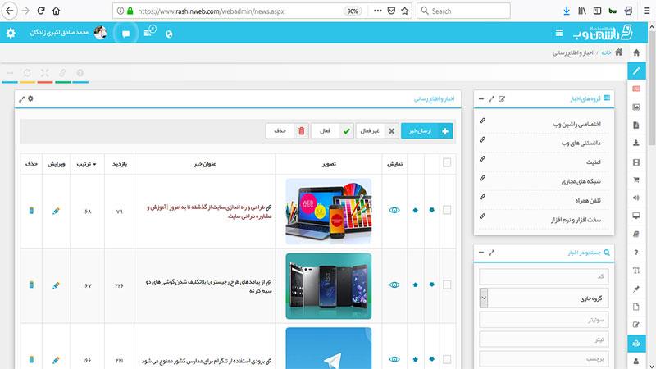Open the hamburger menu beside Rashin Web logo
Screen dimensions: 656x369
pyautogui.click(x=559, y=34)
